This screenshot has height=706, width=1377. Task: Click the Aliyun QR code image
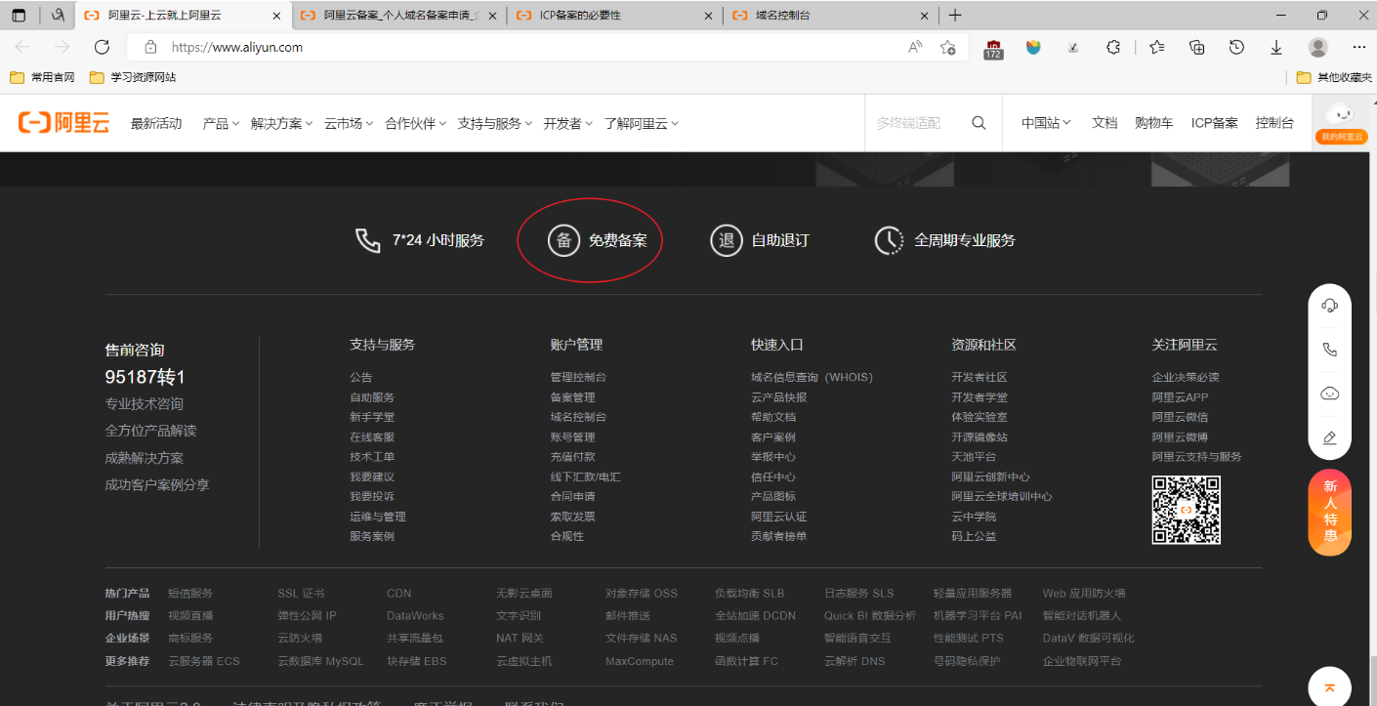(1187, 510)
